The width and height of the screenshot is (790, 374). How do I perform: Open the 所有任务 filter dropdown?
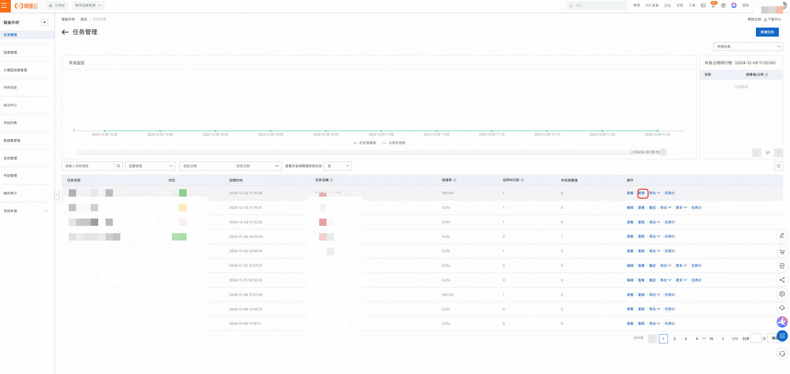(748, 47)
